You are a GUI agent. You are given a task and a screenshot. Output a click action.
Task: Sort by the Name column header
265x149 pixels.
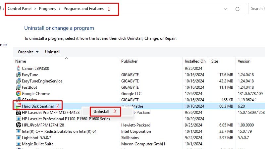click(21, 61)
